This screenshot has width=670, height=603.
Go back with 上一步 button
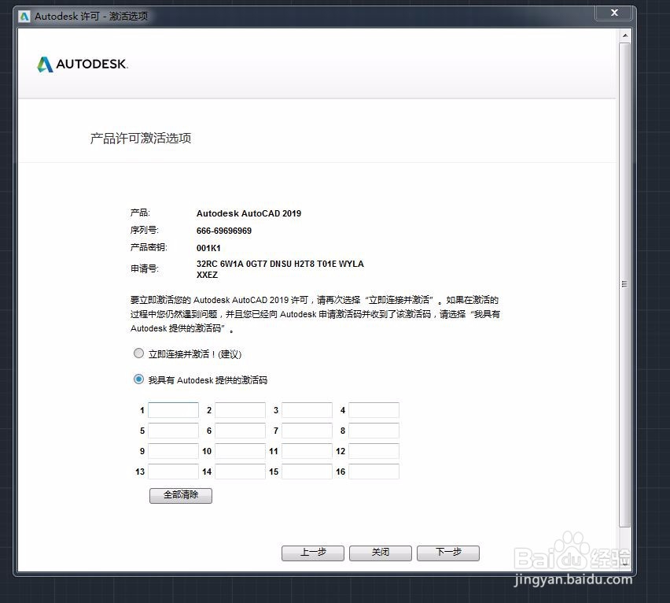[313, 553]
